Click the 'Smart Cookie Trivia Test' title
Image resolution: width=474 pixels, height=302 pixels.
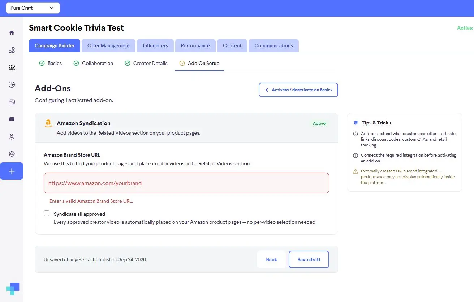[x=76, y=28]
